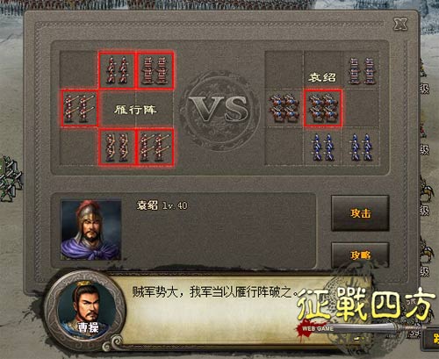
Task: Select enemy blue infantry in bottom-middle cell
Action: (322, 147)
